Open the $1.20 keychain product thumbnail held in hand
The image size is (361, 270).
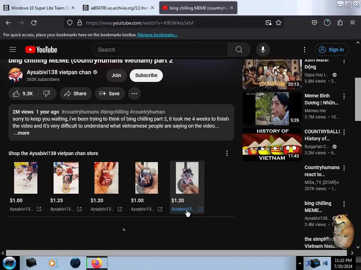tap(106, 178)
